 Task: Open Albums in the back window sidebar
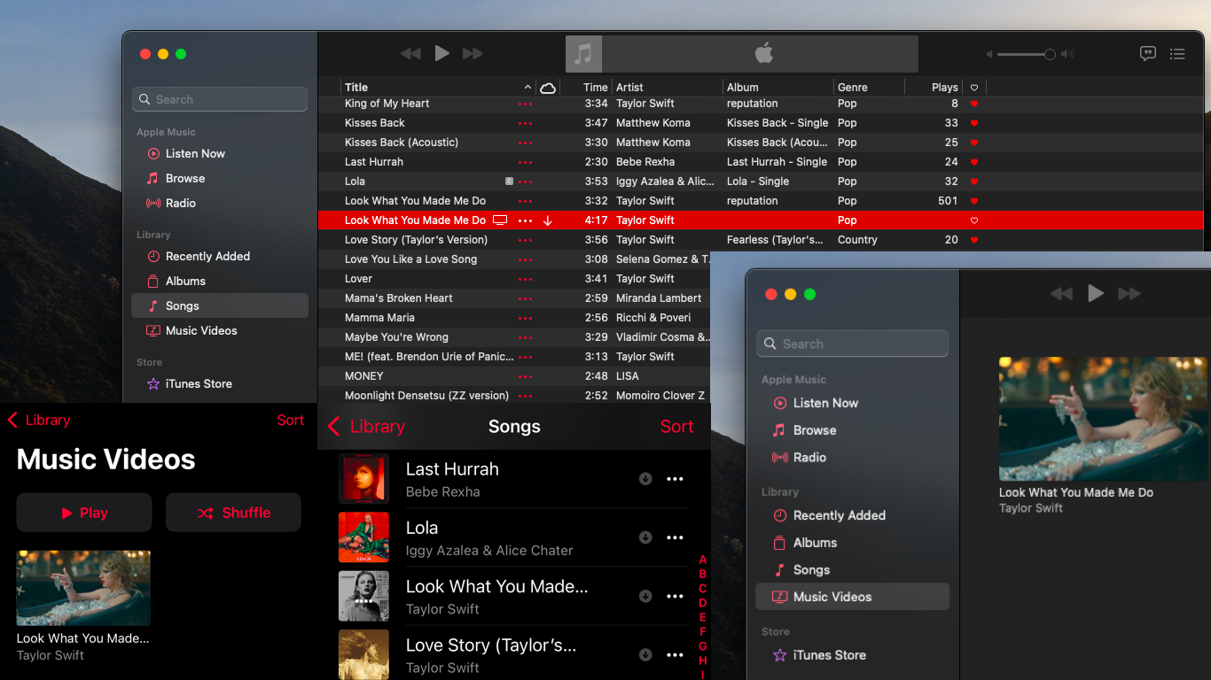click(185, 281)
